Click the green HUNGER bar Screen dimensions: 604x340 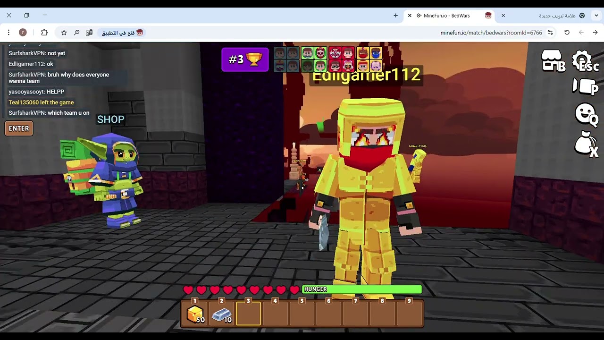click(x=362, y=289)
